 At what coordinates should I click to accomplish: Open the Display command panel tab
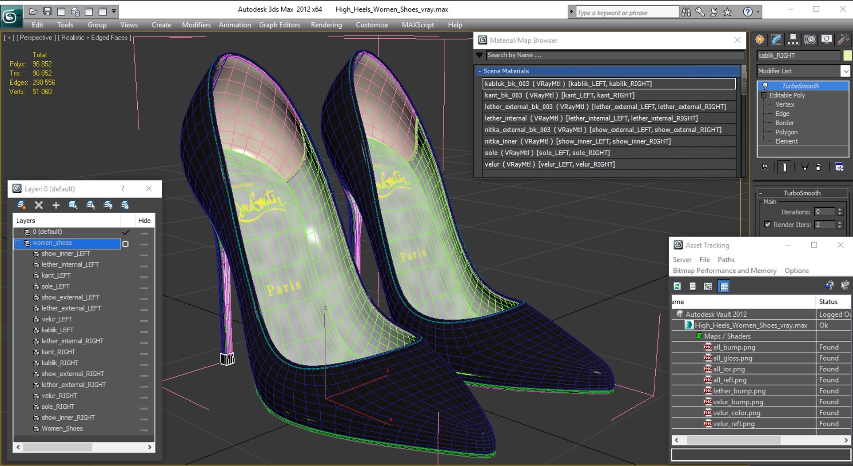point(826,40)
